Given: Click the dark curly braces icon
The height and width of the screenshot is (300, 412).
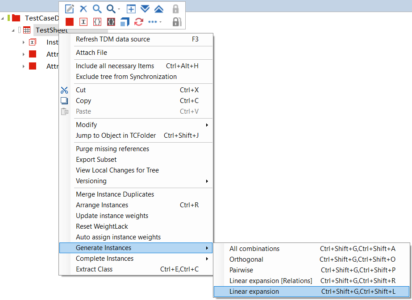Looking at the screenshot, I should point(111,21).
